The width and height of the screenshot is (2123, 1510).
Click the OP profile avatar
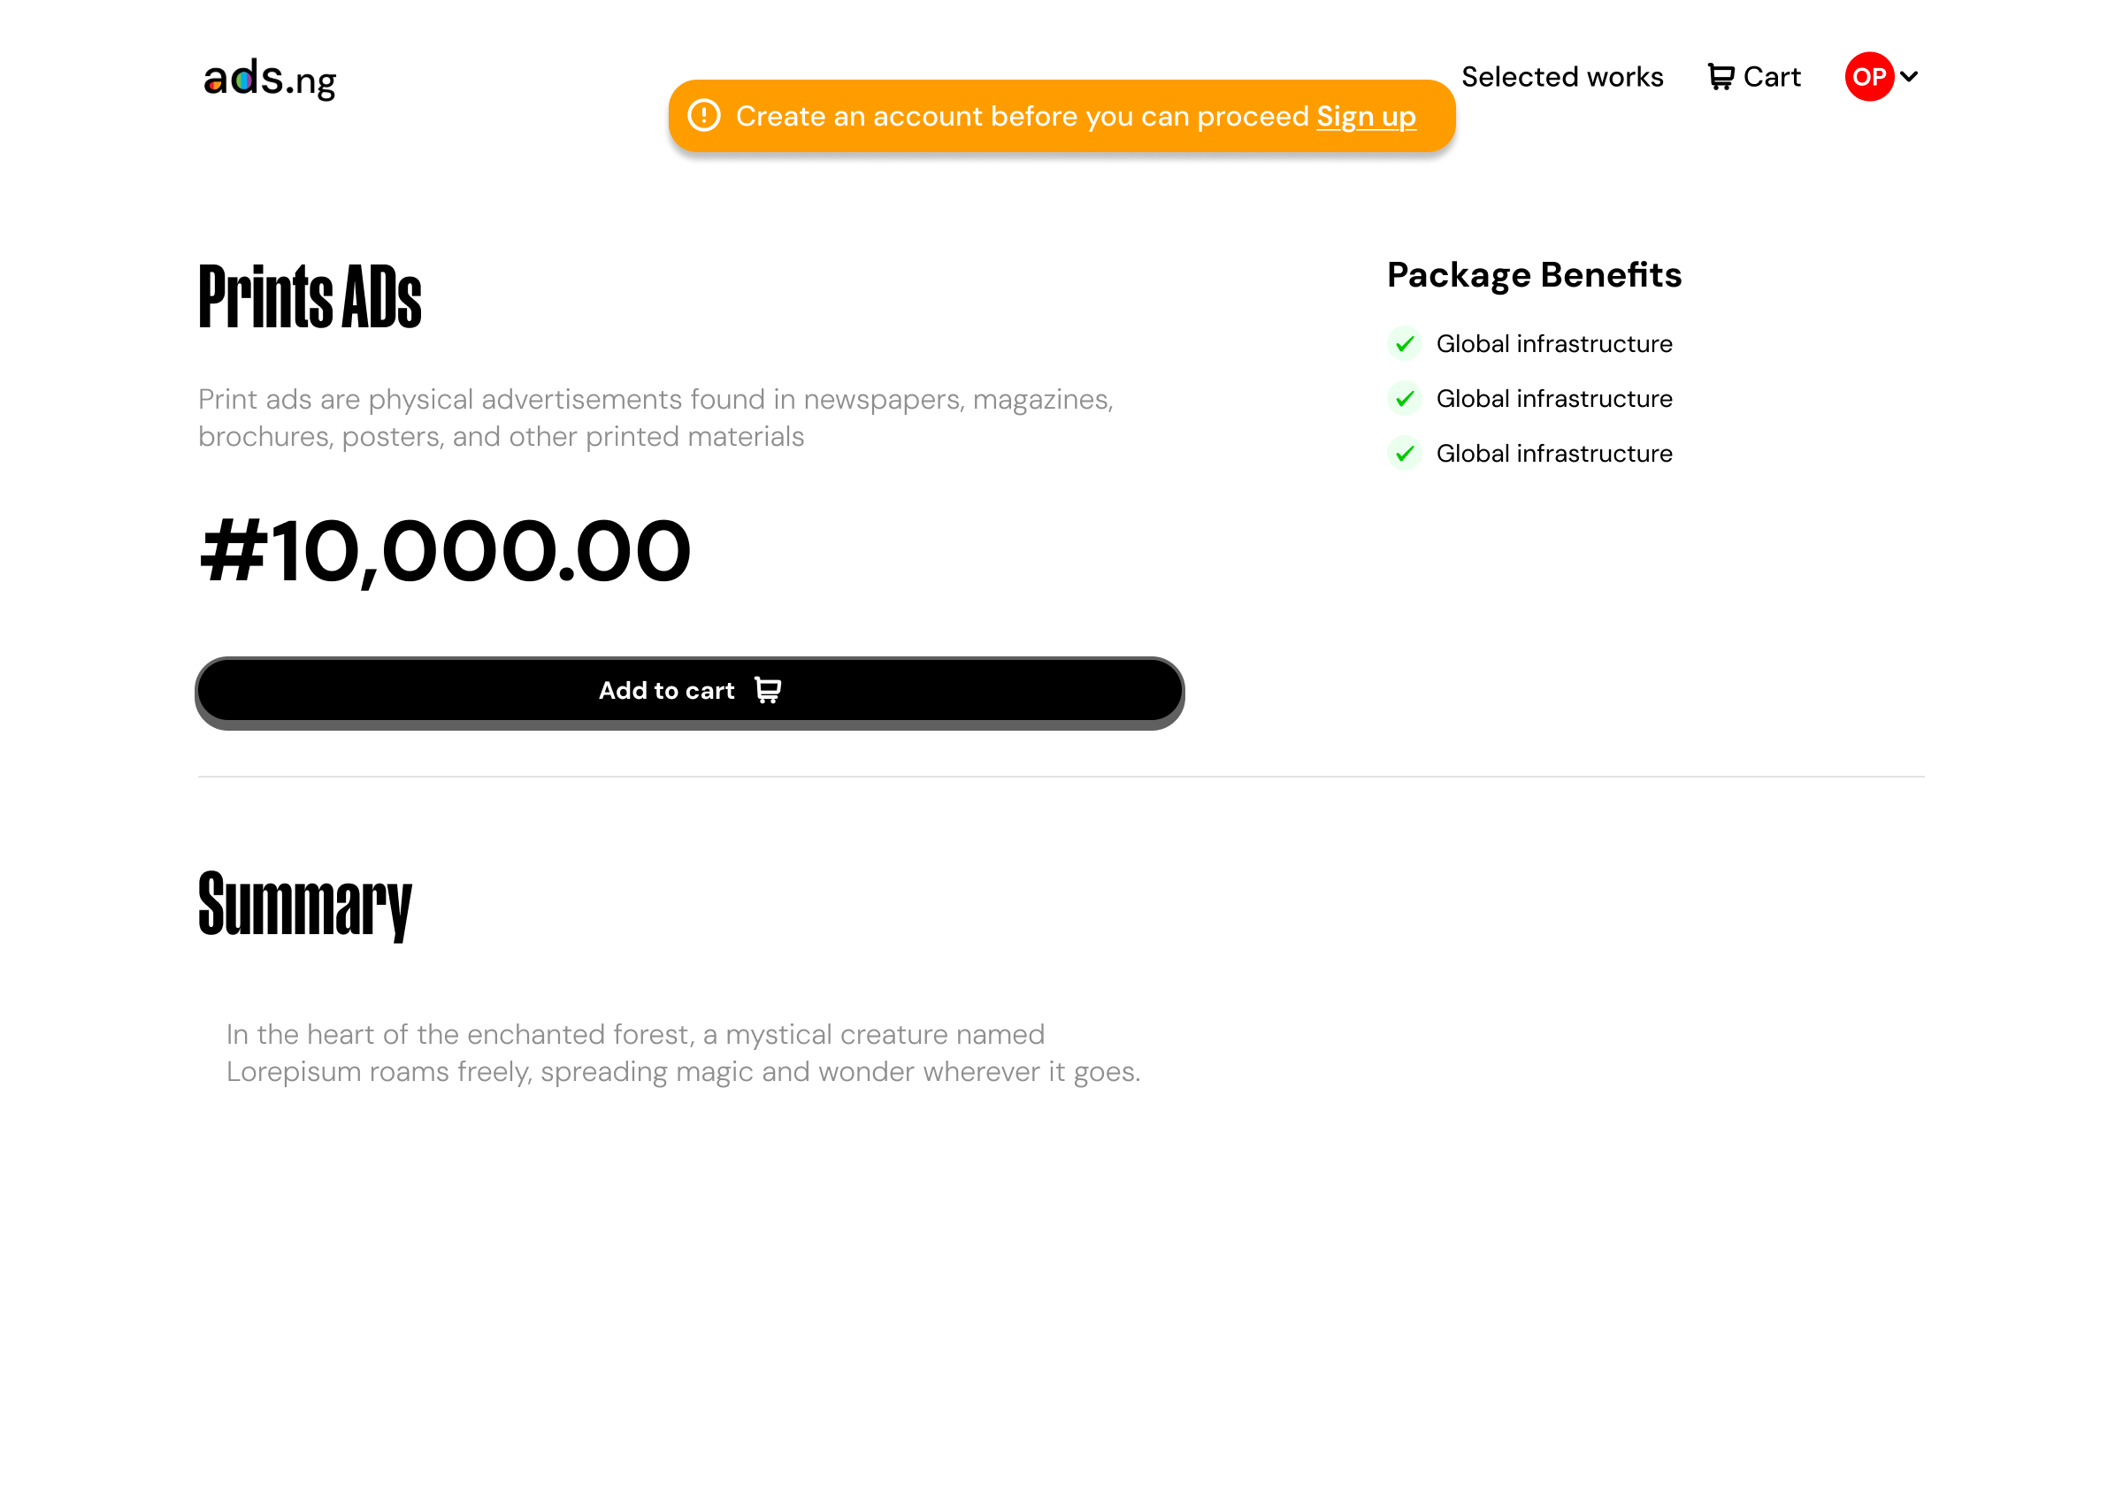tap(1868, 77)
